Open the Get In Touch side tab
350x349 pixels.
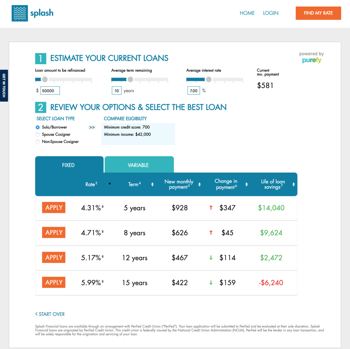(x=4, y=85)
